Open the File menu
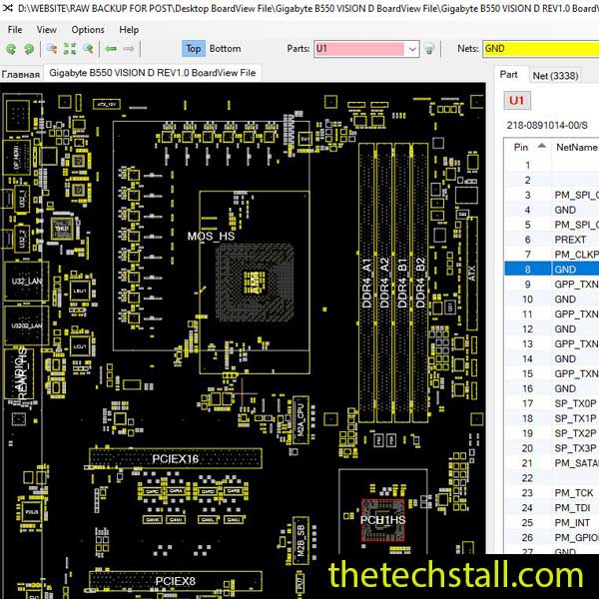The image size is (599, 599). click(x=15, y=29)
